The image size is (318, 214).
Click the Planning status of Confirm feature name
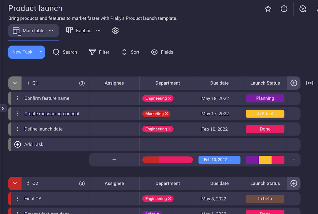[265, 98]
